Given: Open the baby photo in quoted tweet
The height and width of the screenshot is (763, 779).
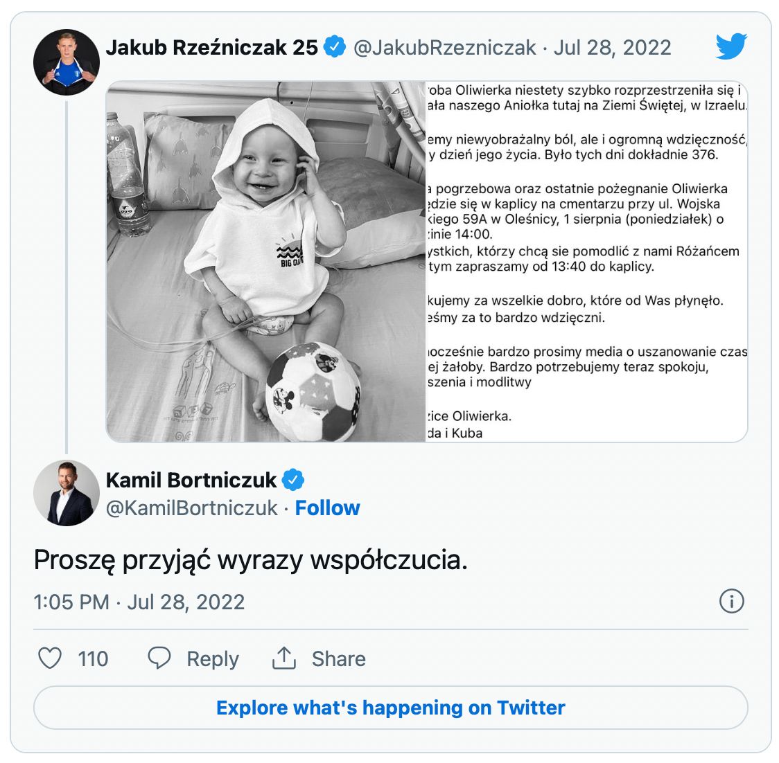Looking at the screenshot, I should pos(266,262).
